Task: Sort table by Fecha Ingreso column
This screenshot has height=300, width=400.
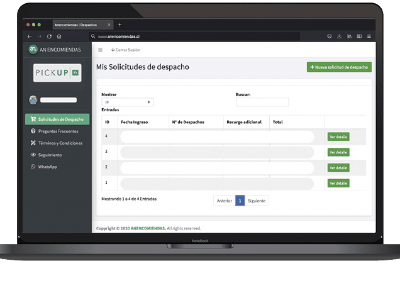Action: pos(134,122)
